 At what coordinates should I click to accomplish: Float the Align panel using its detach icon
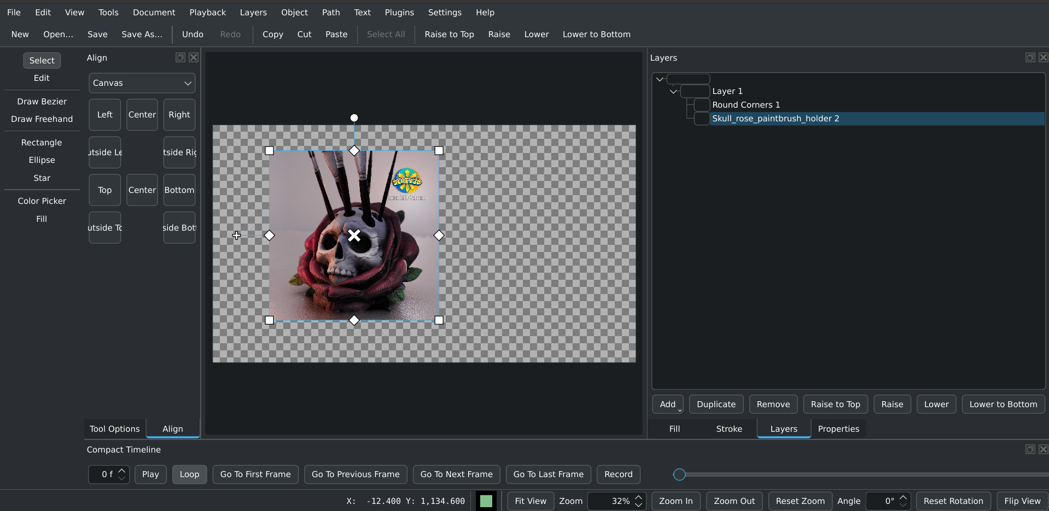[x=180, y=57]
